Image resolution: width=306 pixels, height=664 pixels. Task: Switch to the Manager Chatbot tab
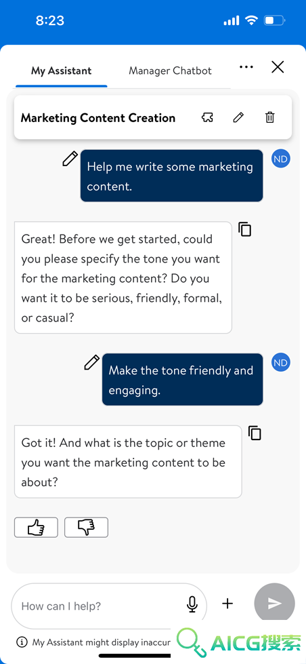coord(170,71)
